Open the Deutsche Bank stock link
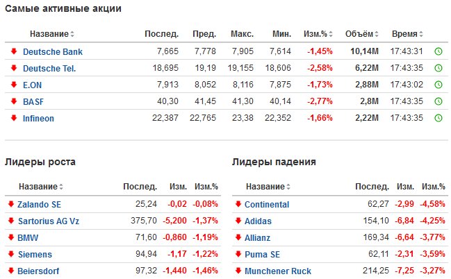 53,52
